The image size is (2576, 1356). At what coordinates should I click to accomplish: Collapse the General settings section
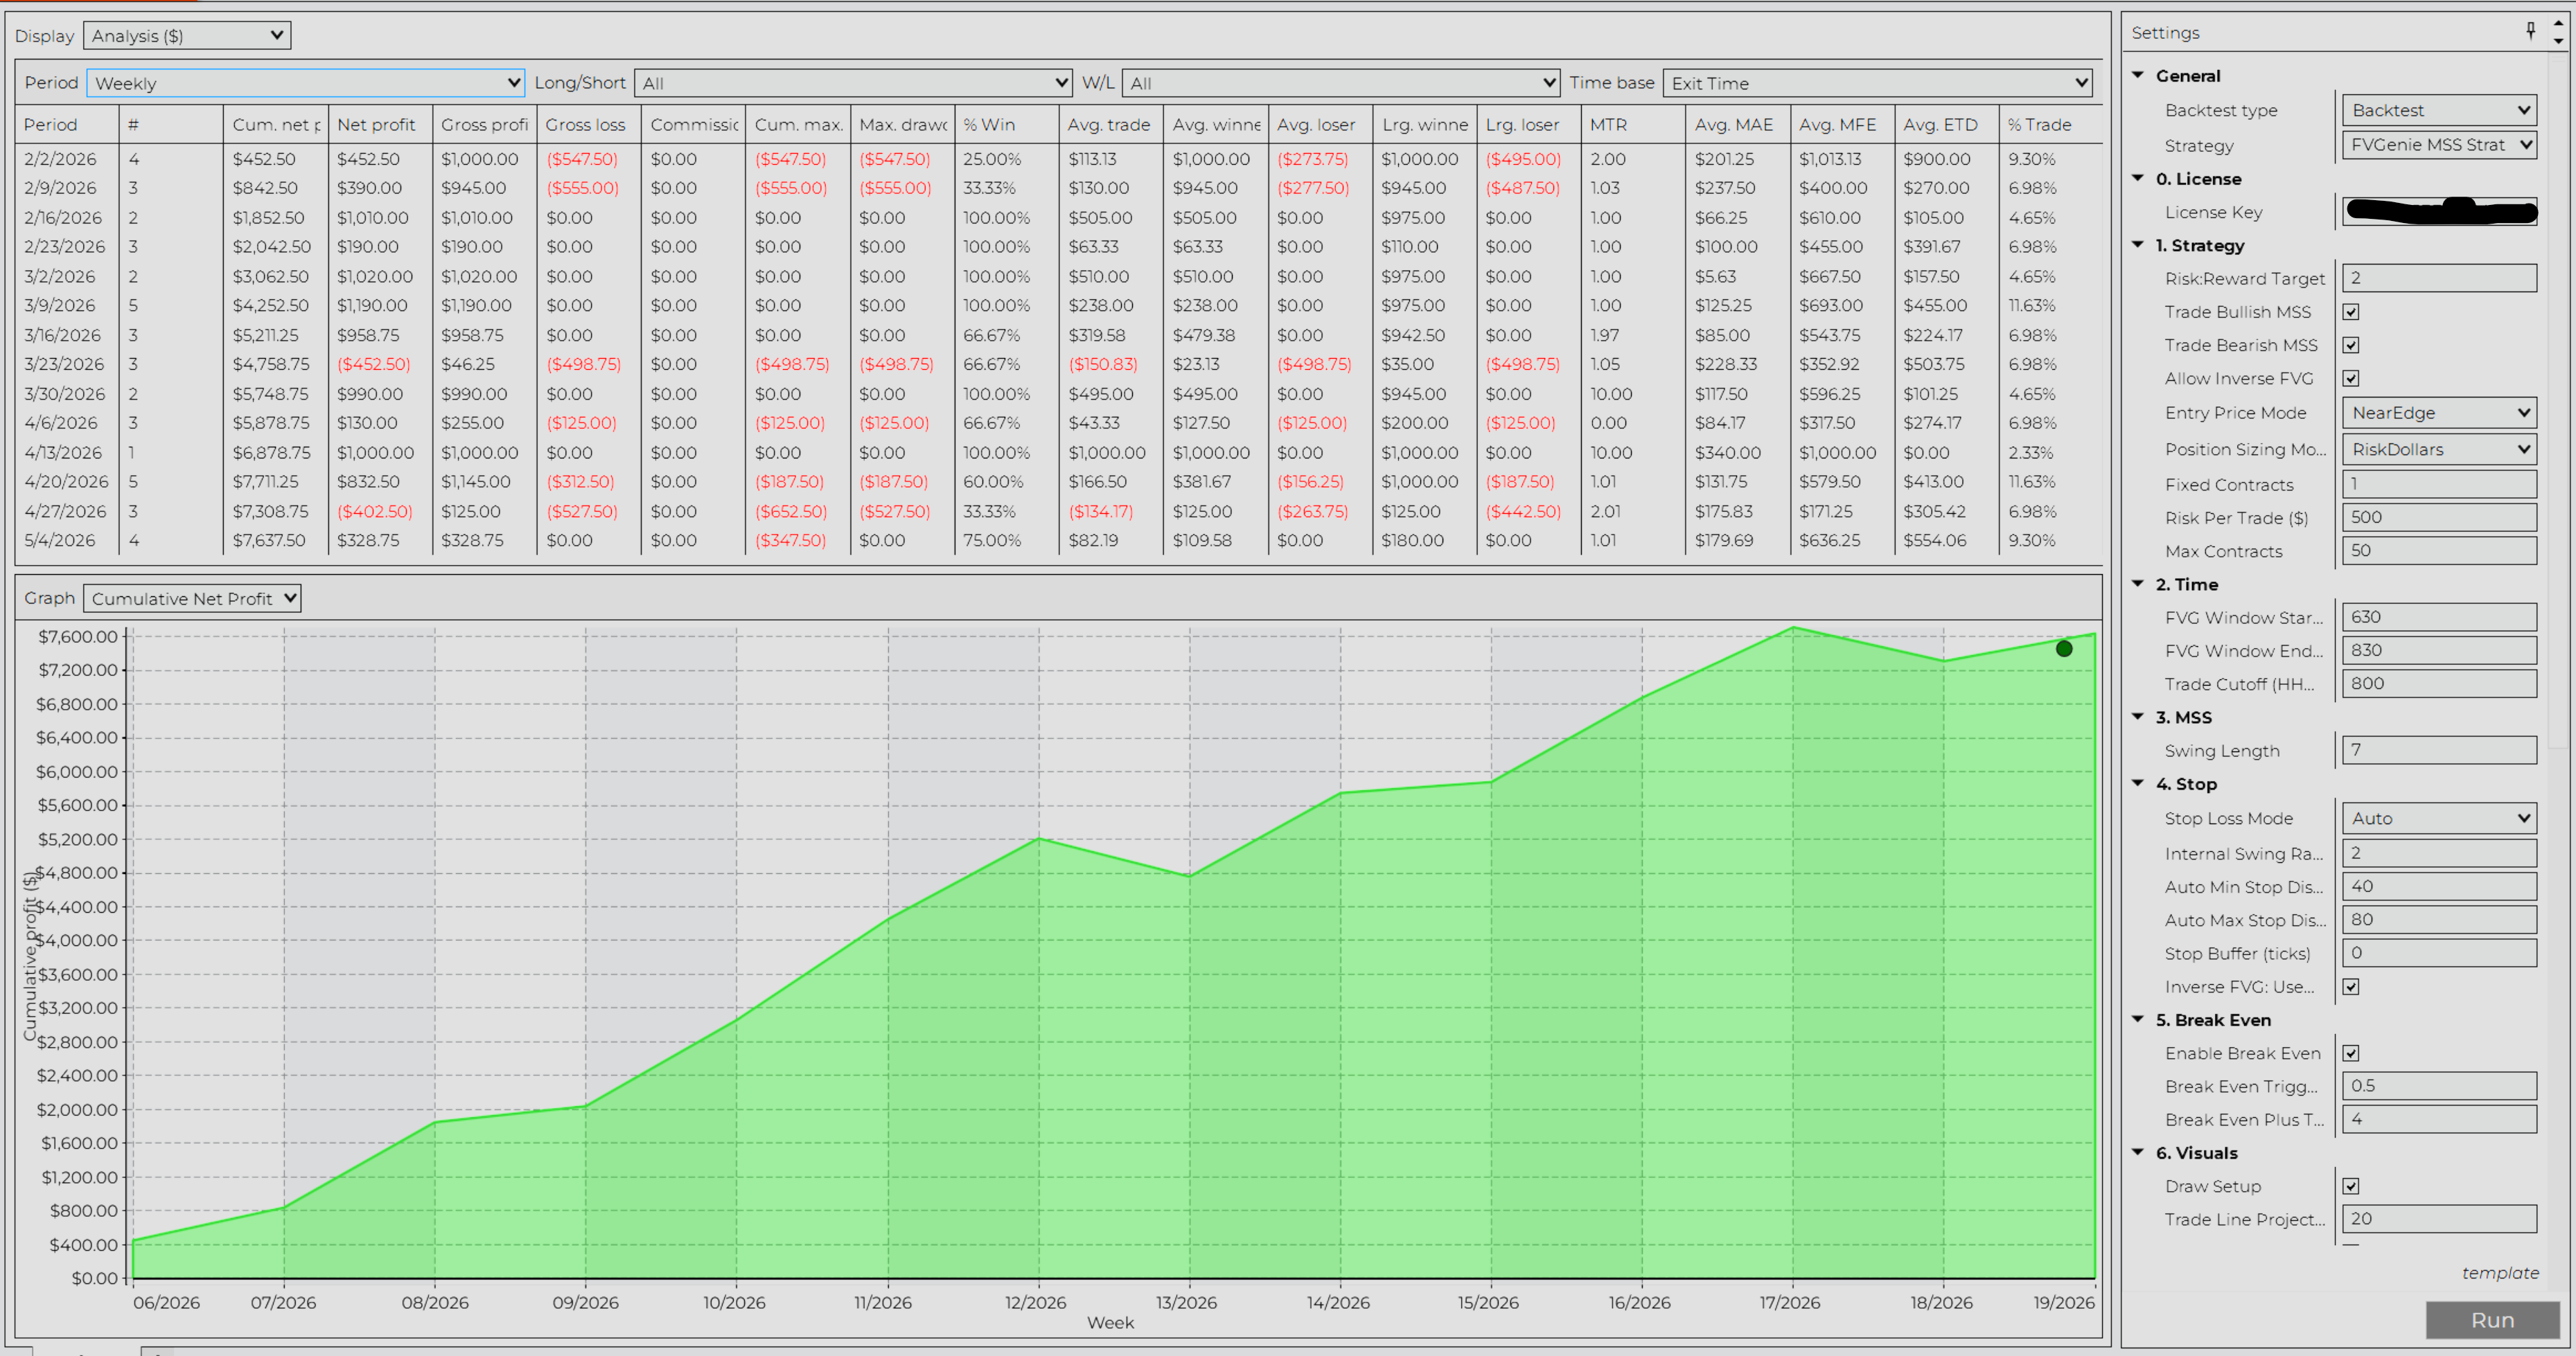pos(2138,75)
